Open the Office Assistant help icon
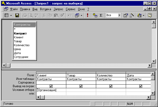Screen dimensions: 158x107 [150, 15]
